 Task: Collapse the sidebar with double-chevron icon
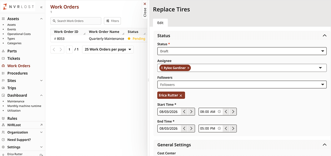coord(41,7)
